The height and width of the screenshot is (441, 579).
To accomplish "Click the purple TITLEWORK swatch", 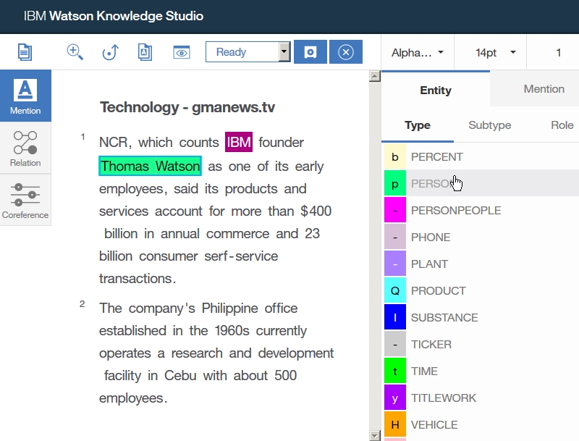I will [395, 398].
